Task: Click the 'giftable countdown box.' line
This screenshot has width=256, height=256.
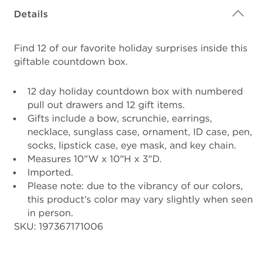Action: (x=71, y=62)
